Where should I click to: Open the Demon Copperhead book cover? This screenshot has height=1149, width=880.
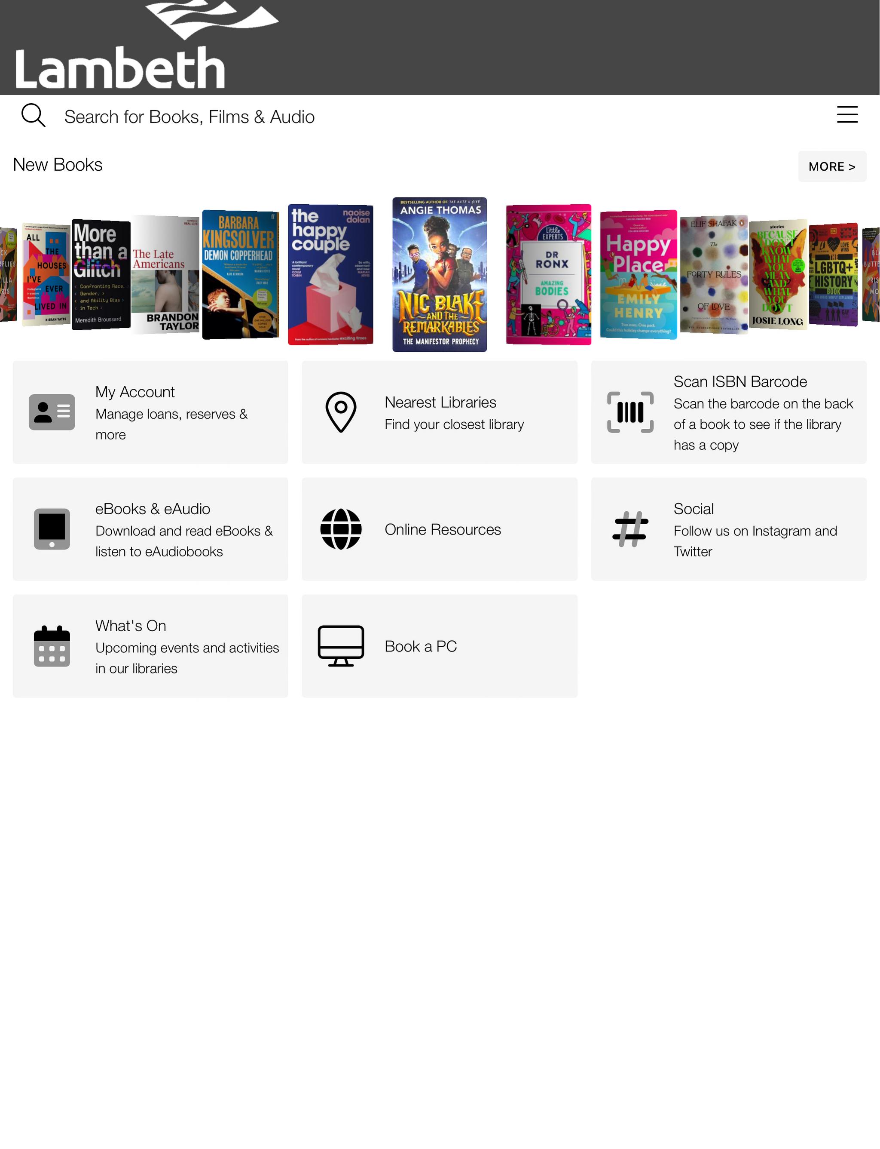click(241, 274)
